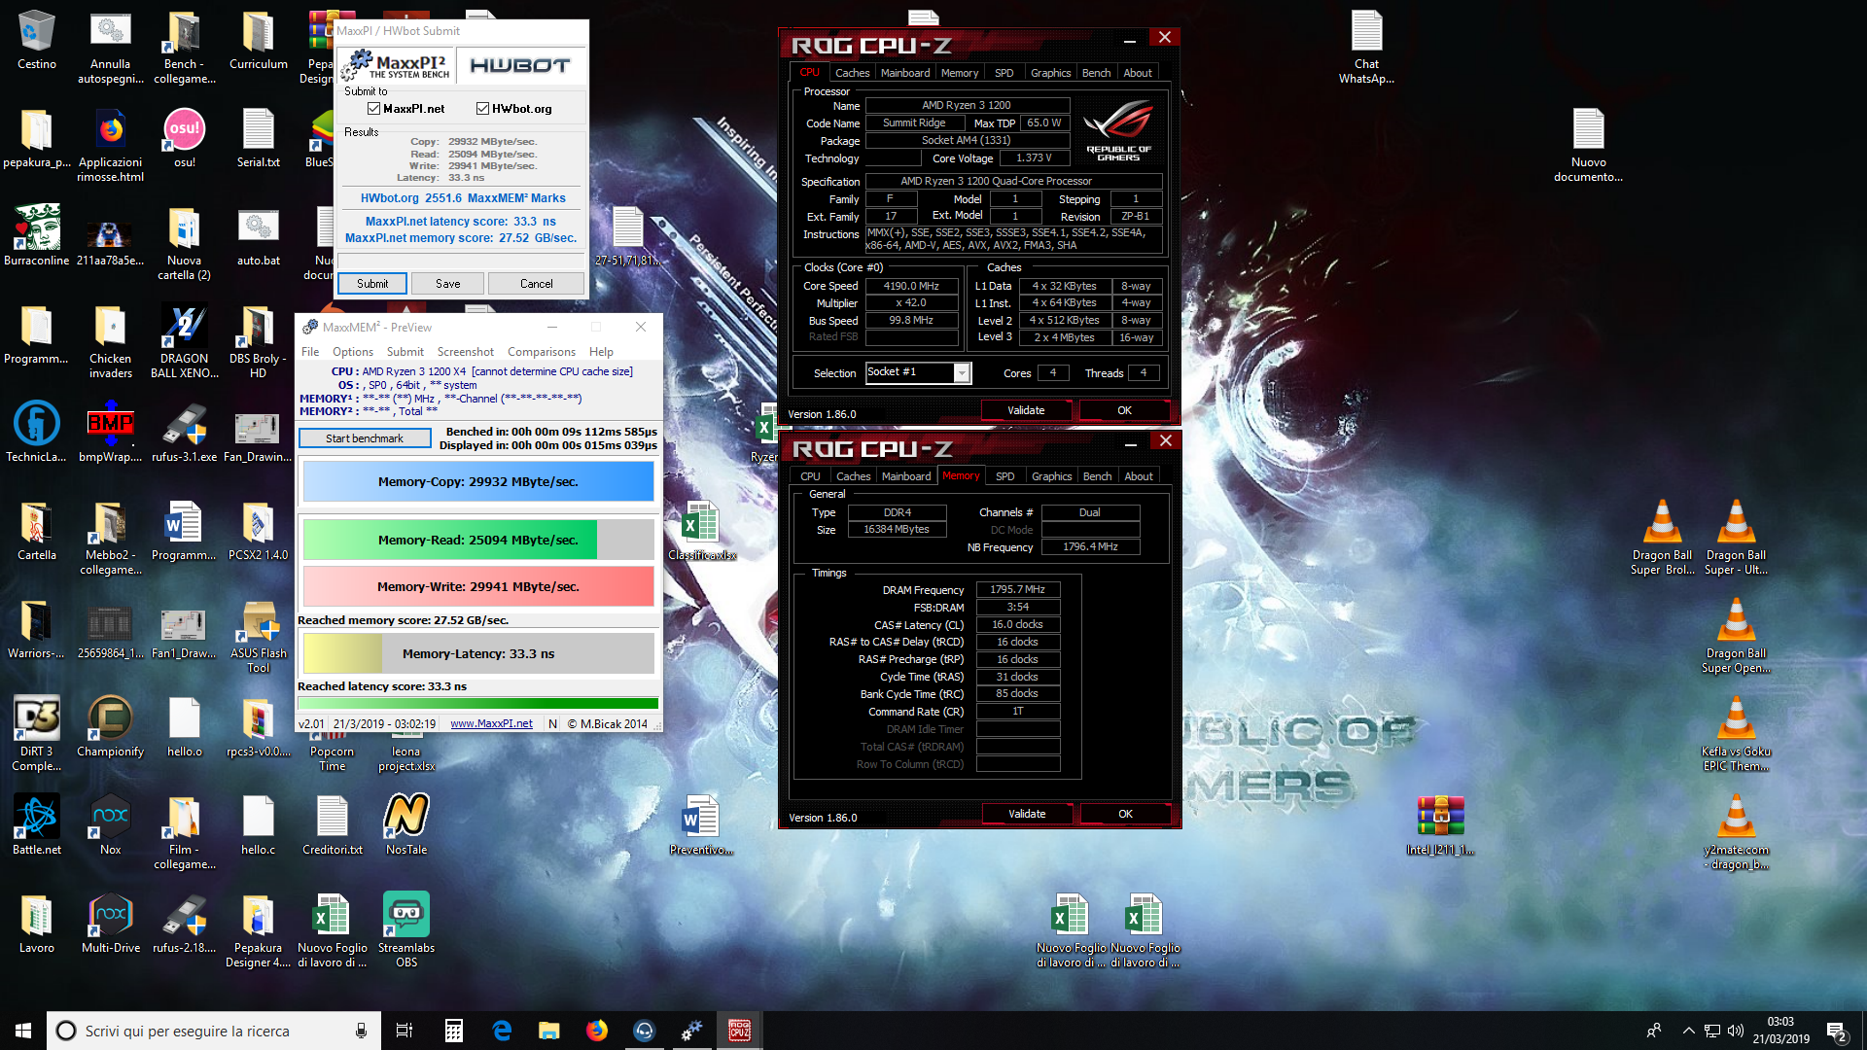
Task: Open Microsoft Edge from the taskbar
Action: point(502,1031)
